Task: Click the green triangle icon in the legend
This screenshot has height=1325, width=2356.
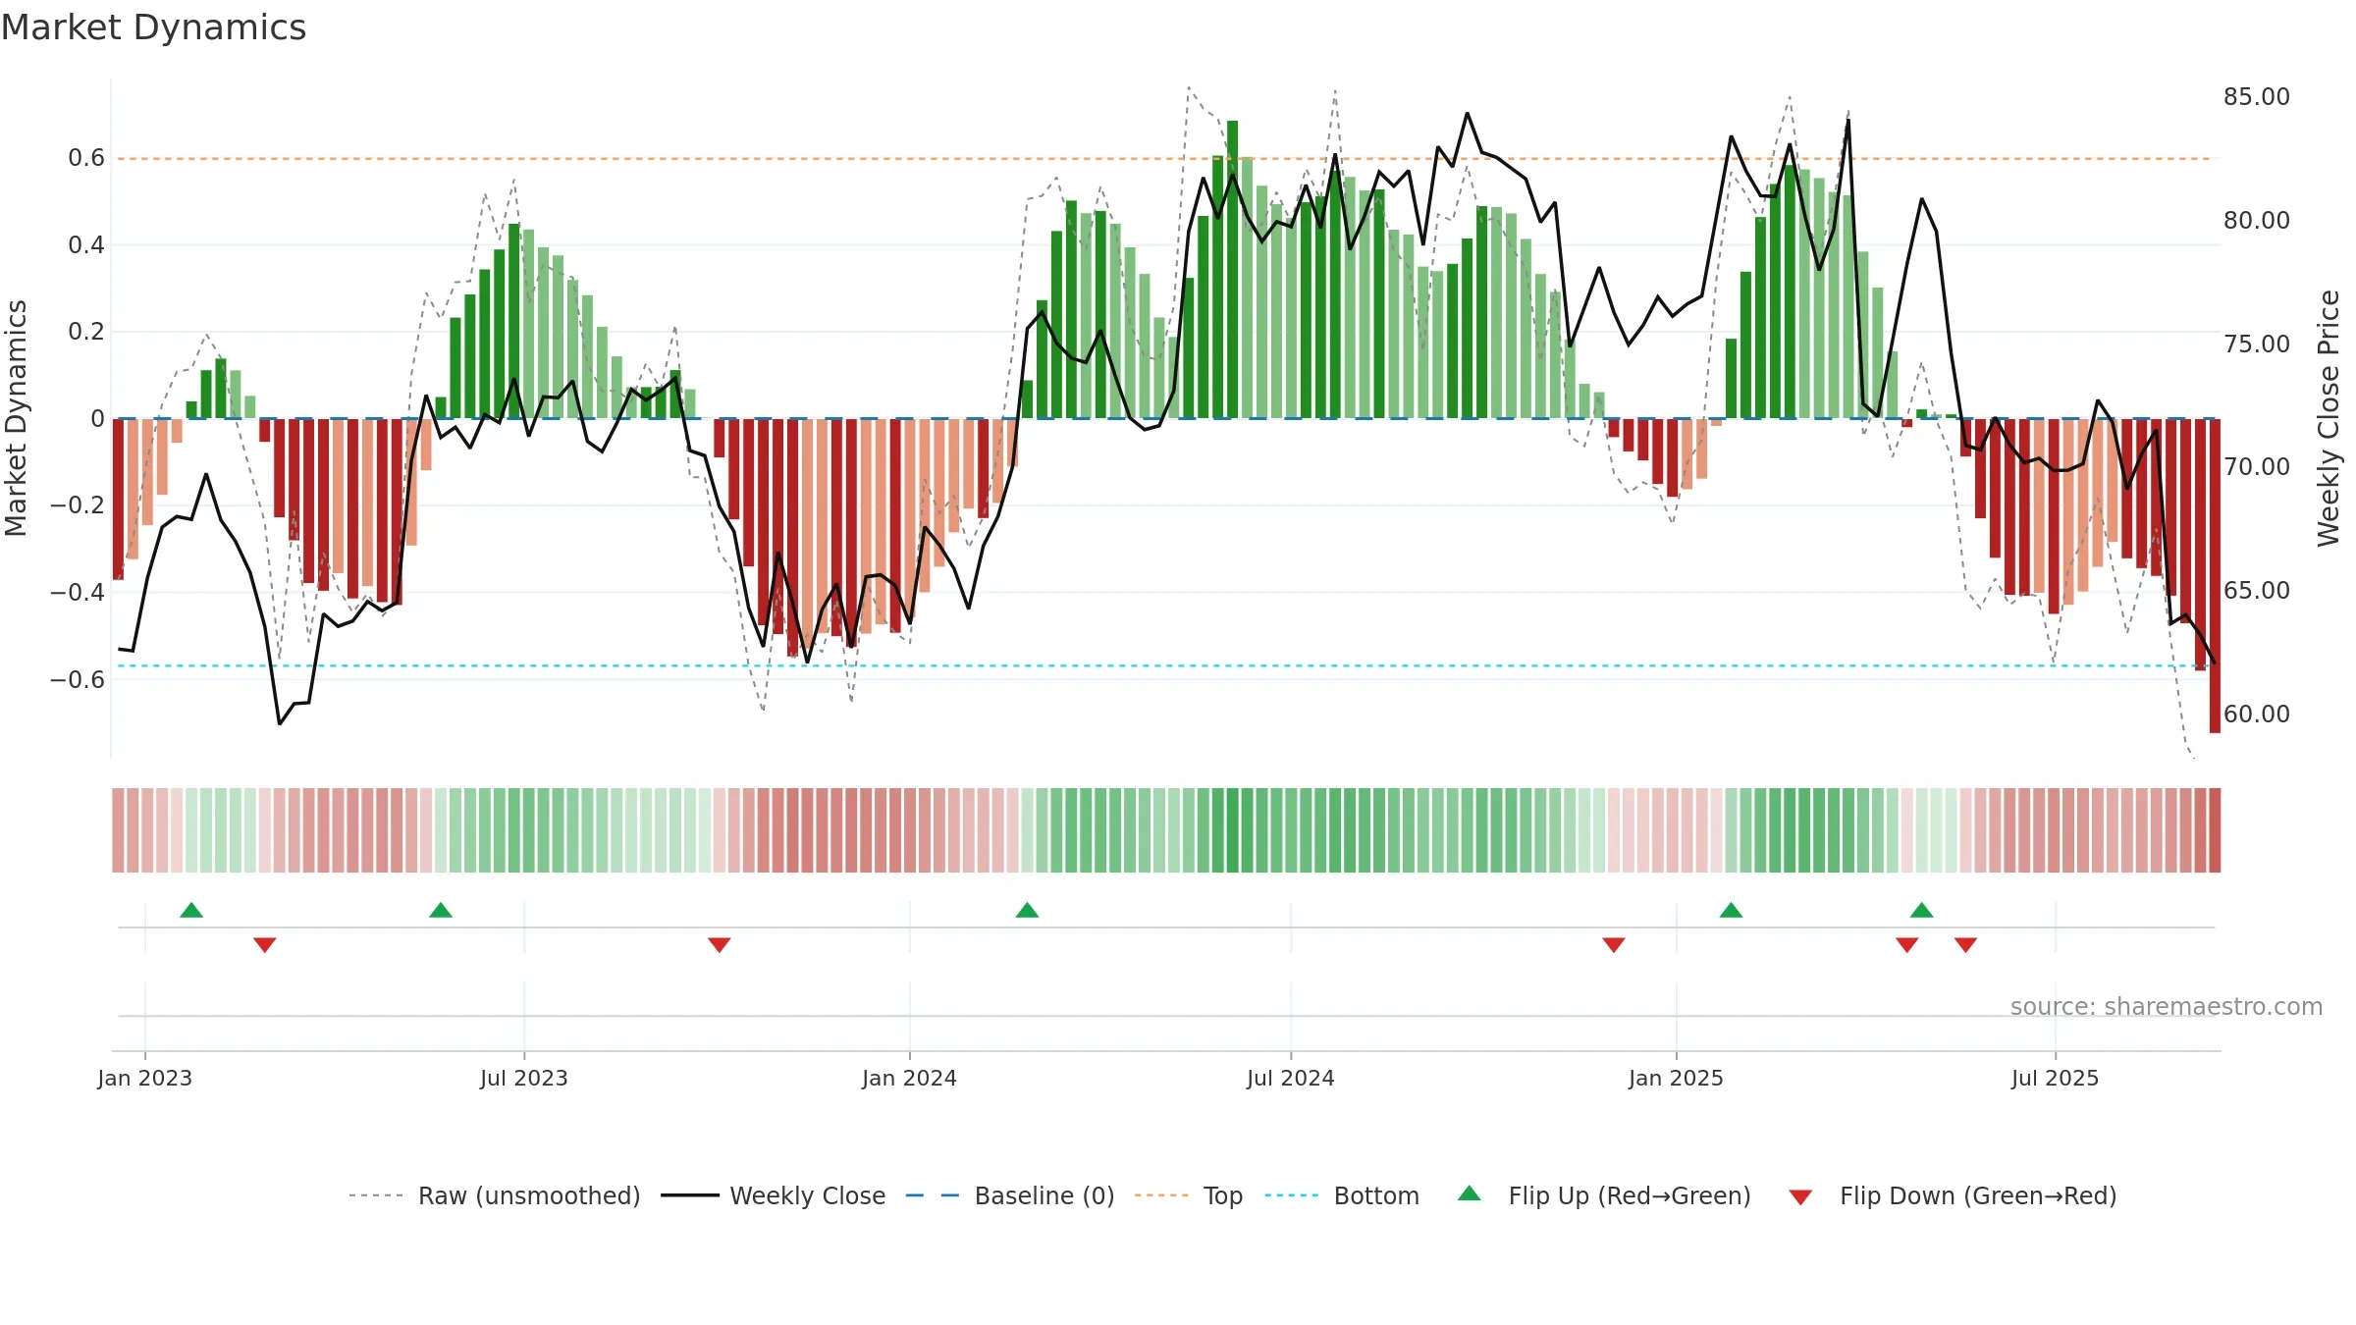Action: click(x=1470, y=1193)
